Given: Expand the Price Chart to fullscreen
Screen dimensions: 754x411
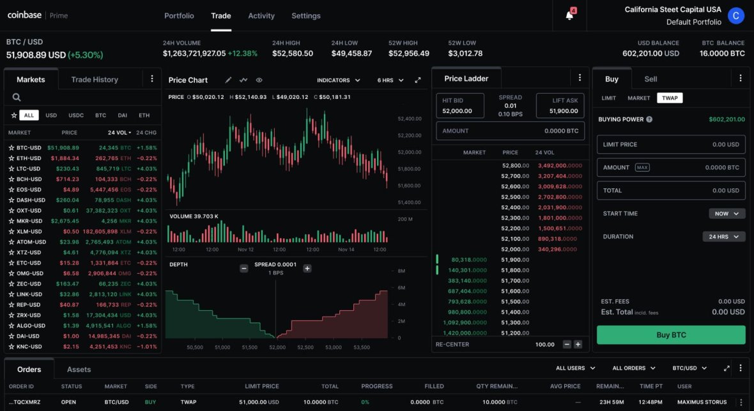Looking at the screenshot, I should (x=417, y=80).
